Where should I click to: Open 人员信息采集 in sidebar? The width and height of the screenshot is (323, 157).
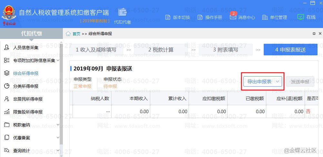pos(25,48)
